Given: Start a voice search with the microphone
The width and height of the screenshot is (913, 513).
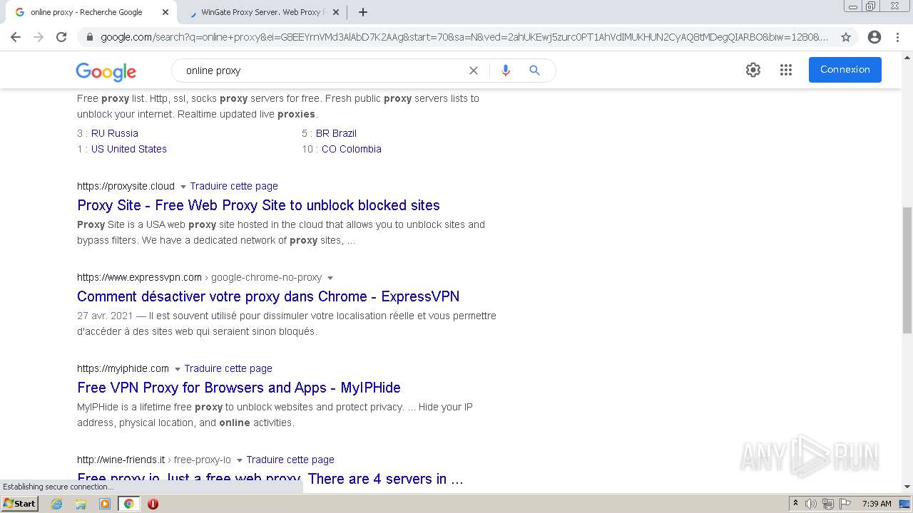Looking at the screenshot, I should coord(506,71).
